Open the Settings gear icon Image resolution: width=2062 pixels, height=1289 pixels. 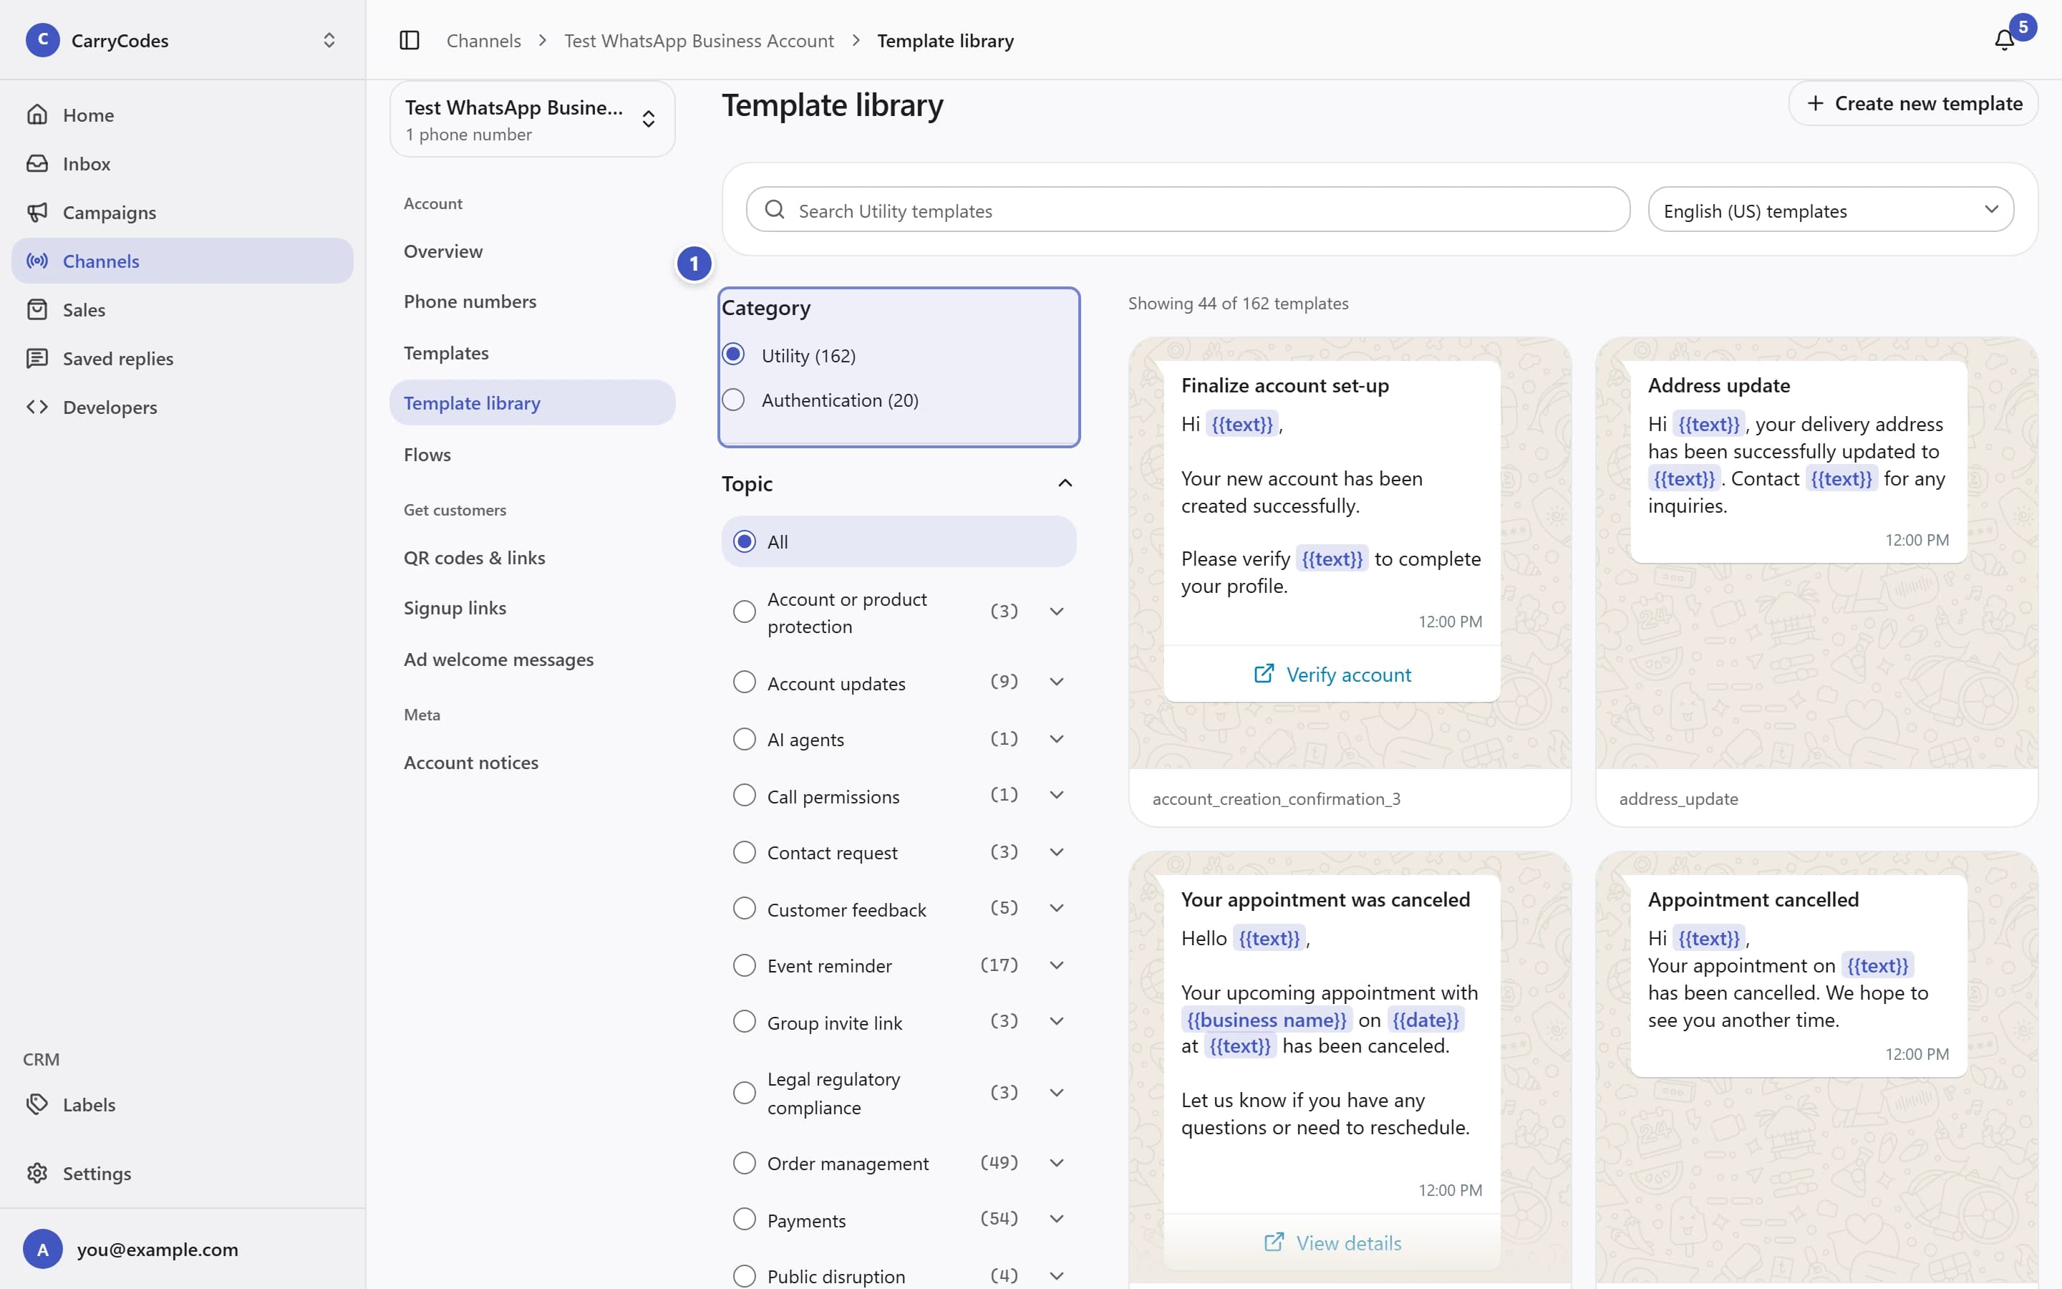37,1173
